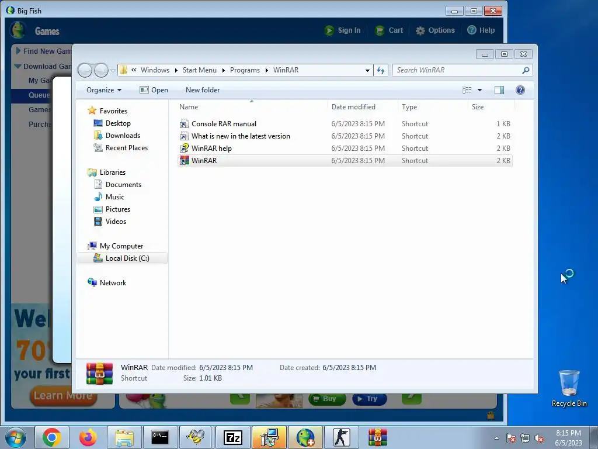Select My Computer in the navigation pane

pyautogui.click(x=121, y=246)
